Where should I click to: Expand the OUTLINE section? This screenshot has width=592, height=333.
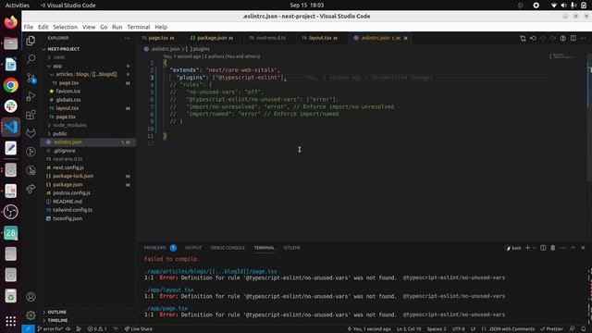click(56, 313)
